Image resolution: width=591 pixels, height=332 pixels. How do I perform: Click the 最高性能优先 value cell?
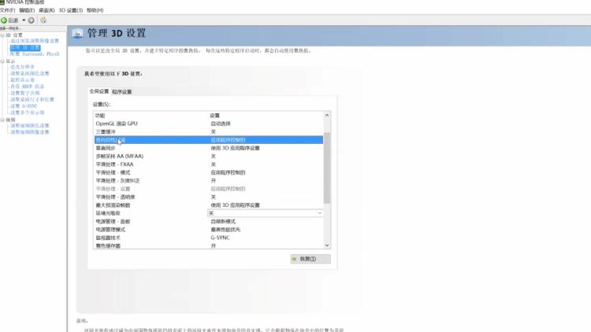[x=225, y=230]
